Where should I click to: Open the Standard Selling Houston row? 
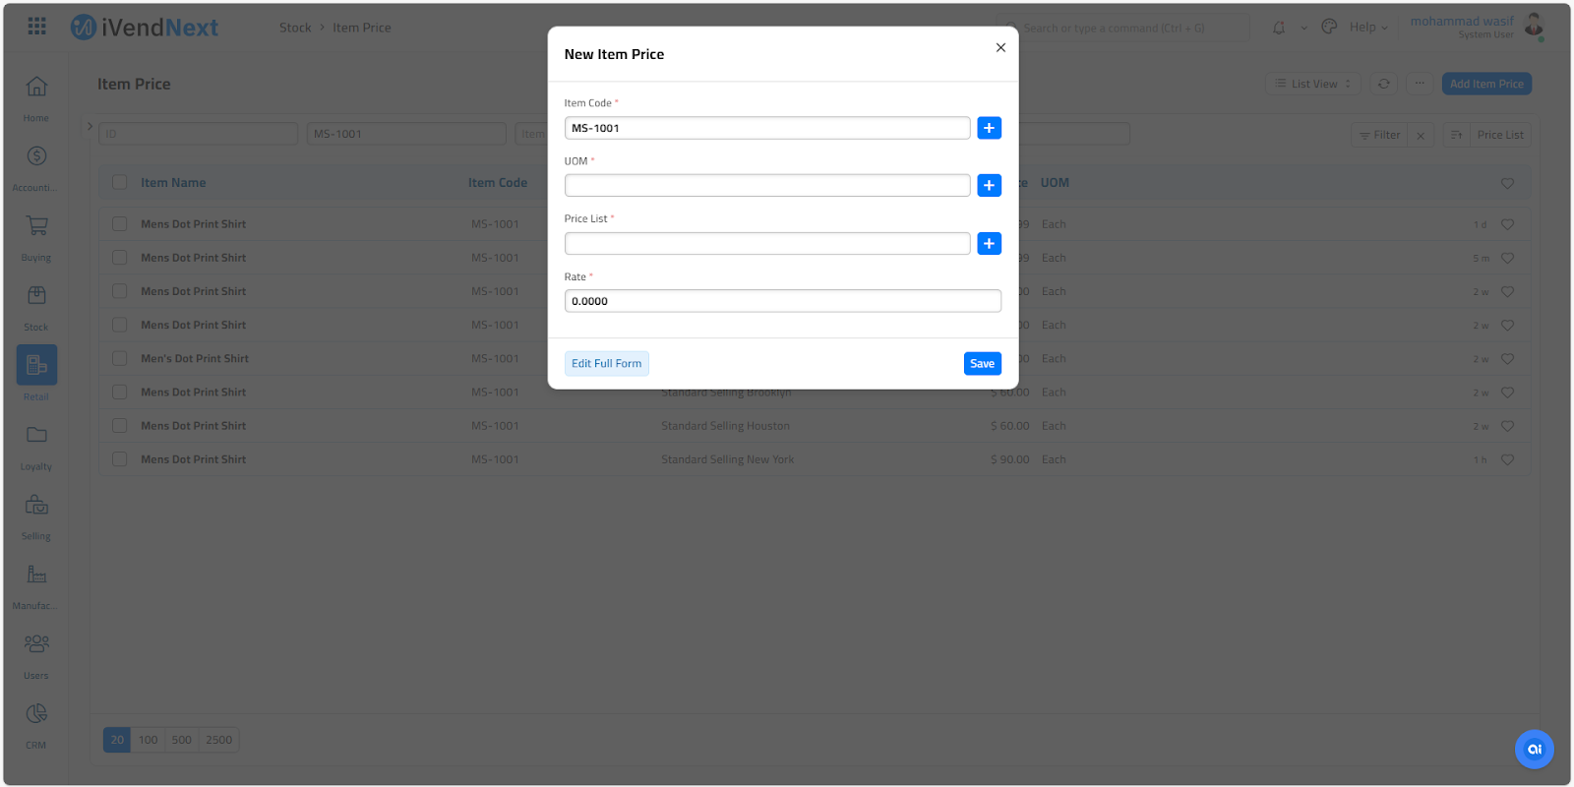pyautogui.click(x=815, y=426)
